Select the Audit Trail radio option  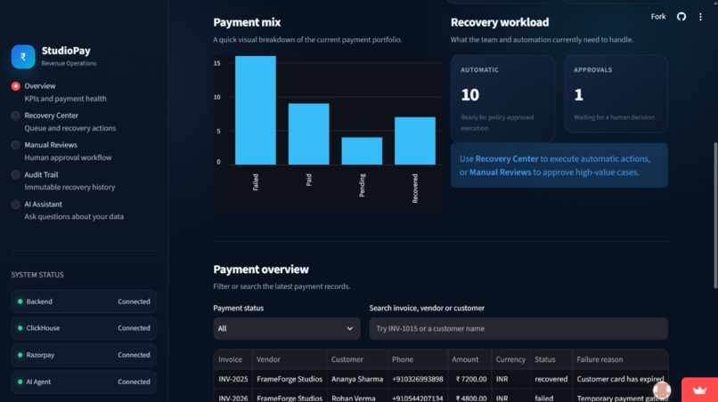coord(15,174)
